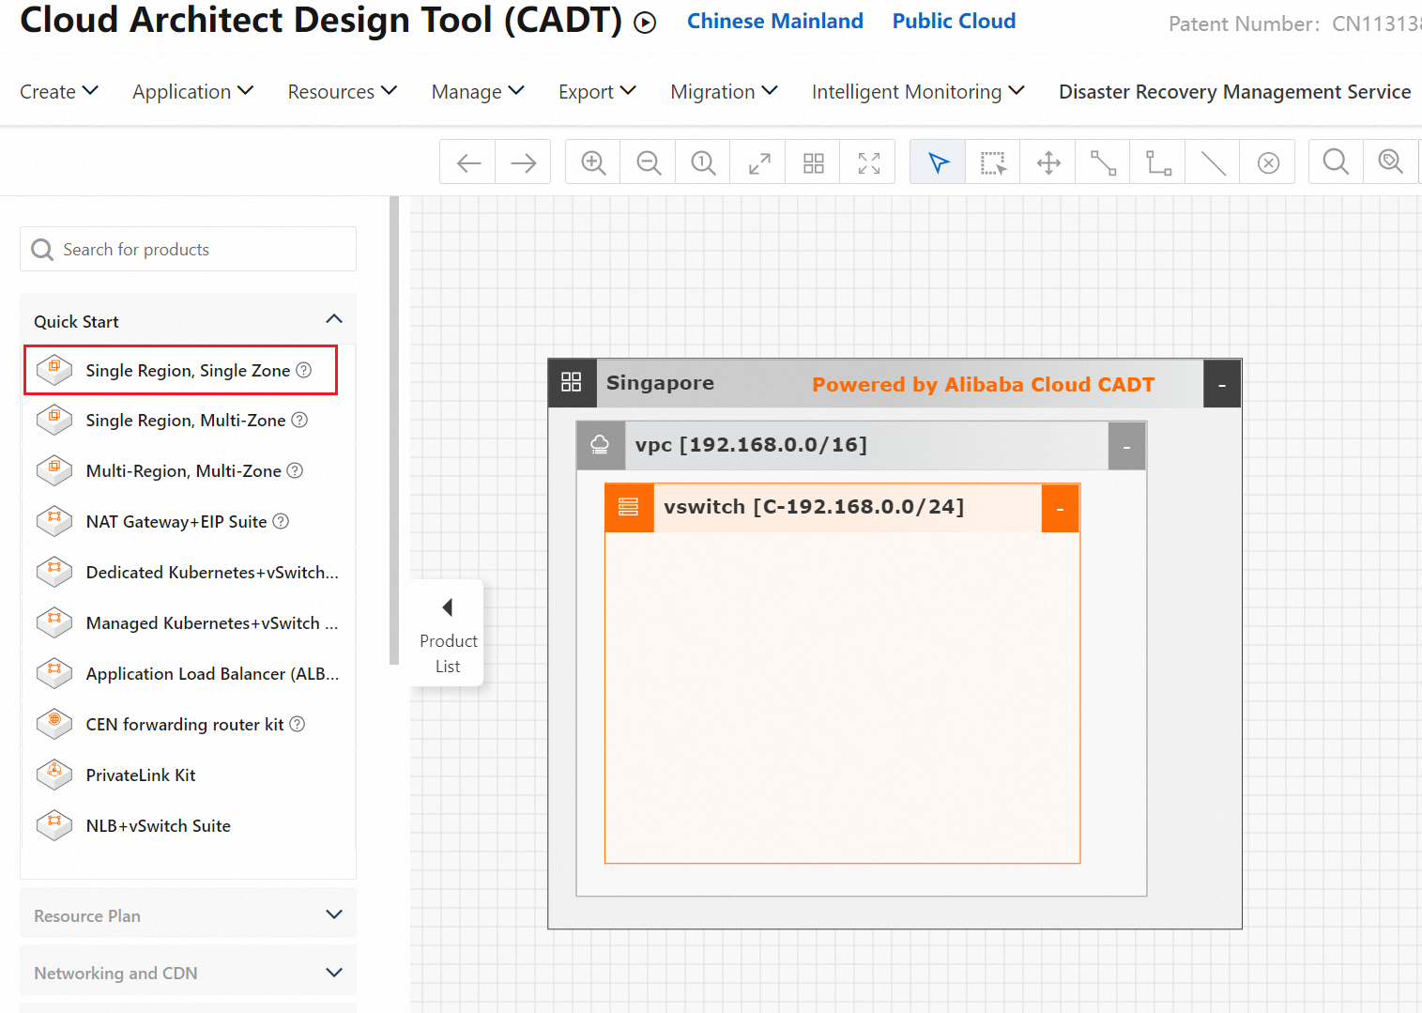Click the circled X delete icon

[1268, 162]
